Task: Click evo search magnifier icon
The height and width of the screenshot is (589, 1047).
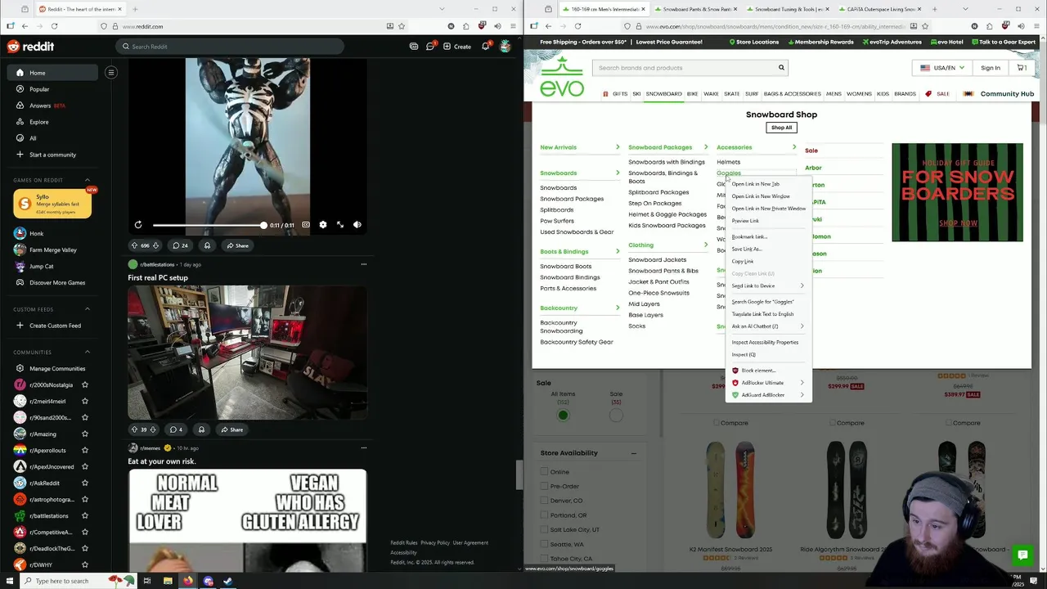Action: (781, 68)
